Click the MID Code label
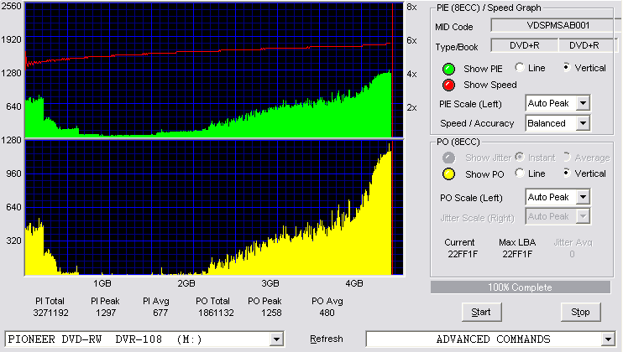 (453, 27)
